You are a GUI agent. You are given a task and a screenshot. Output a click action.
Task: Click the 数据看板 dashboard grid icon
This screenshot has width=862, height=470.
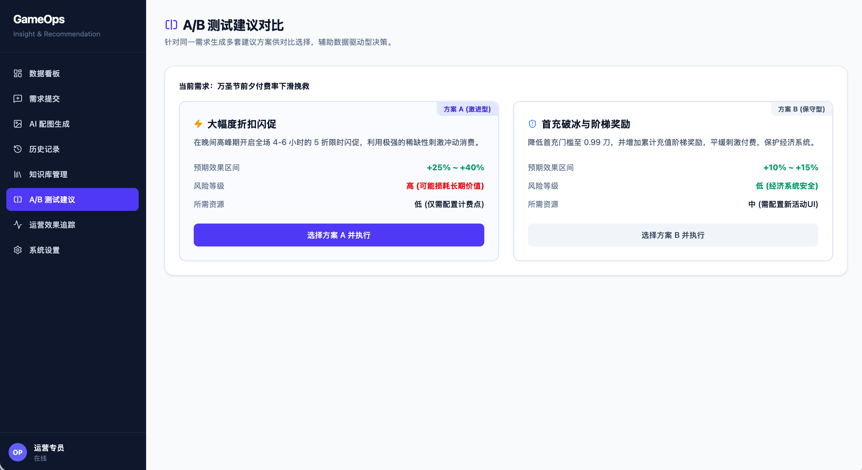(x=18, y=73)
